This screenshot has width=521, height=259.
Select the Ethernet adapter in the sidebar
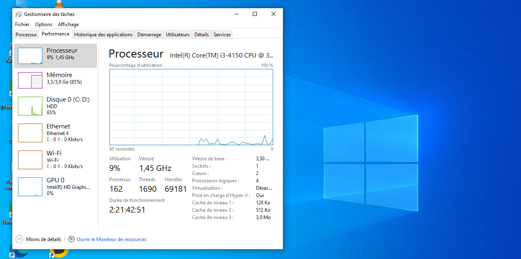[55, 133]
